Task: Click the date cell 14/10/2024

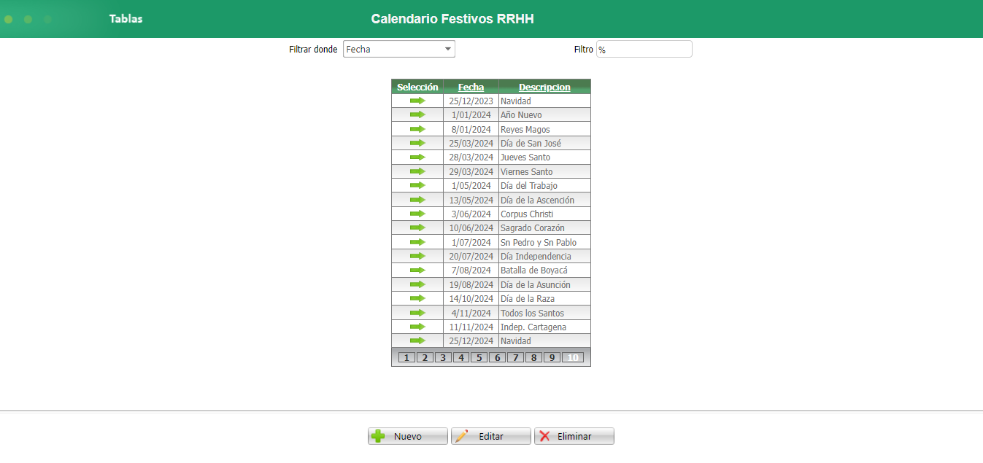Action: (471, 299)
